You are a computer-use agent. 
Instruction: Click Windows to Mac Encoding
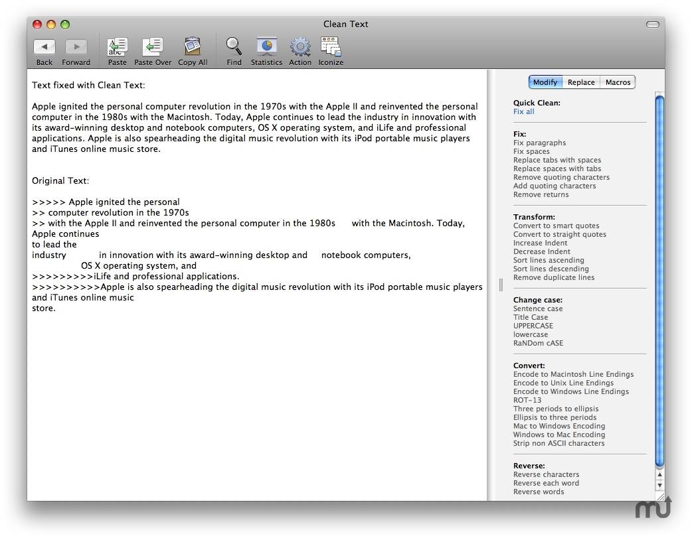[559, 435]
